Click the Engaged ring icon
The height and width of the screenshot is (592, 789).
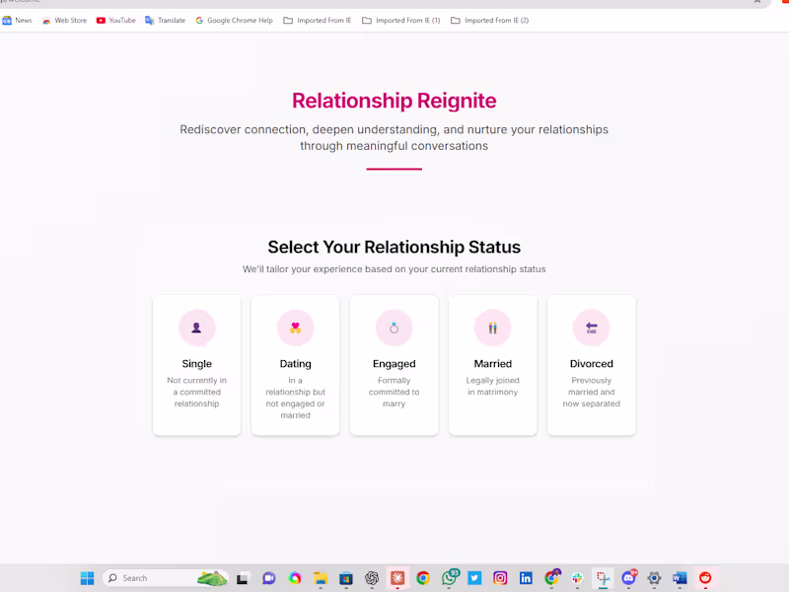tap(394, 328)
